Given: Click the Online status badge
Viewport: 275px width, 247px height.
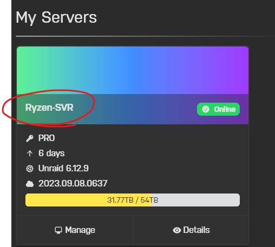Looking at the screenshot, I should (218, 109).
